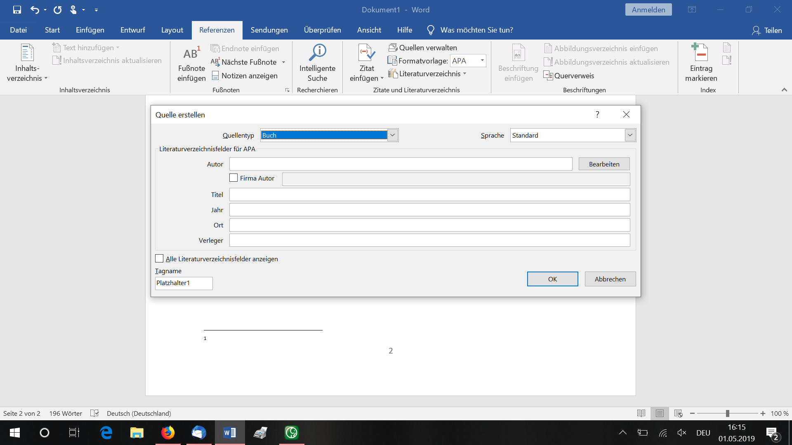Click Bearbeiten next to Autor
792x445 pixels.
[604, 164]
